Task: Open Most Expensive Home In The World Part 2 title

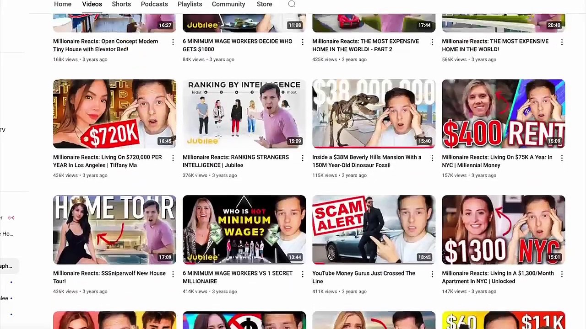Action: tap(365, 45)
